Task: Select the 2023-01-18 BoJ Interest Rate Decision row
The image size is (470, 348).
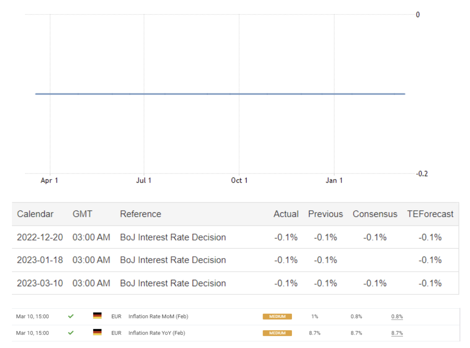Action: [x=172, y=260]
